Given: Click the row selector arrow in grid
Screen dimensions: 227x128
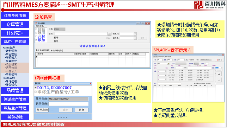Looking at the screenshot, I should click(x=36, y=57).
